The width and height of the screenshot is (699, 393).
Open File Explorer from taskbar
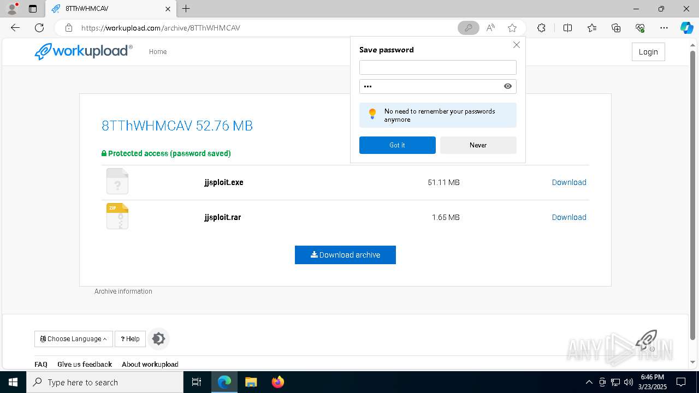tap(251, 382)
